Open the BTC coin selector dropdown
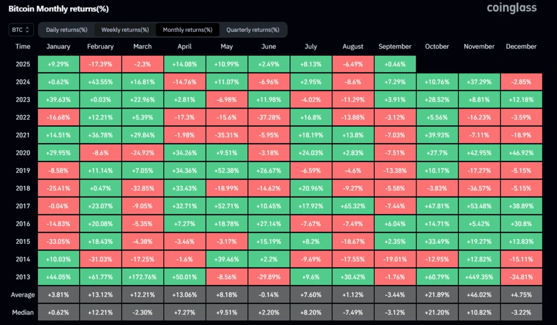Screen dimensions: 557x325 click(20, 29)
